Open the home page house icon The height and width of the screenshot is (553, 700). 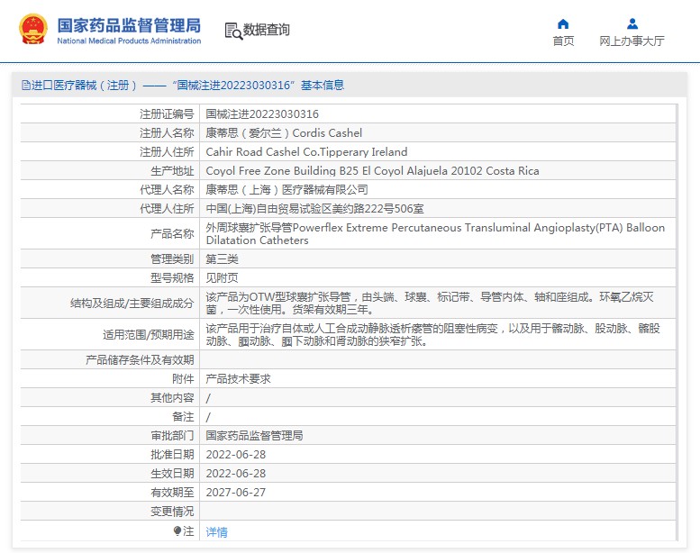click(563, 23)
